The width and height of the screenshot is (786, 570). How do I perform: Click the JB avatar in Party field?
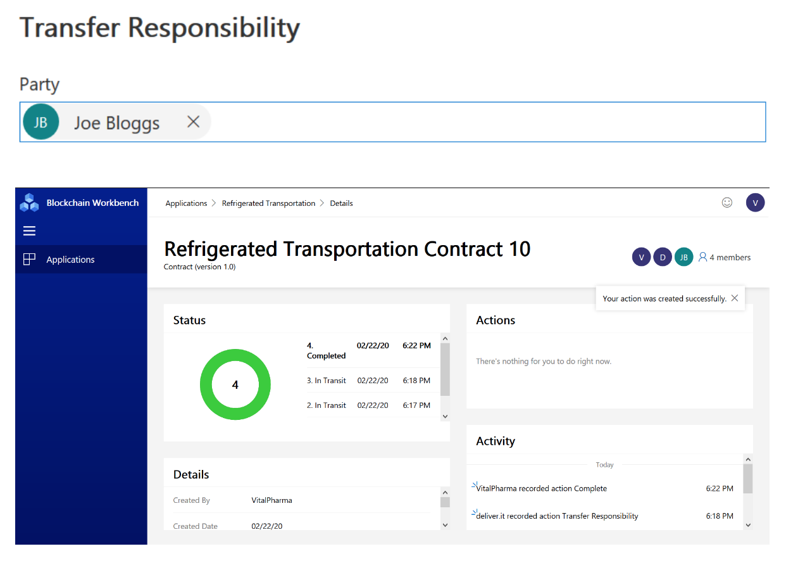[x=41, y=122]
